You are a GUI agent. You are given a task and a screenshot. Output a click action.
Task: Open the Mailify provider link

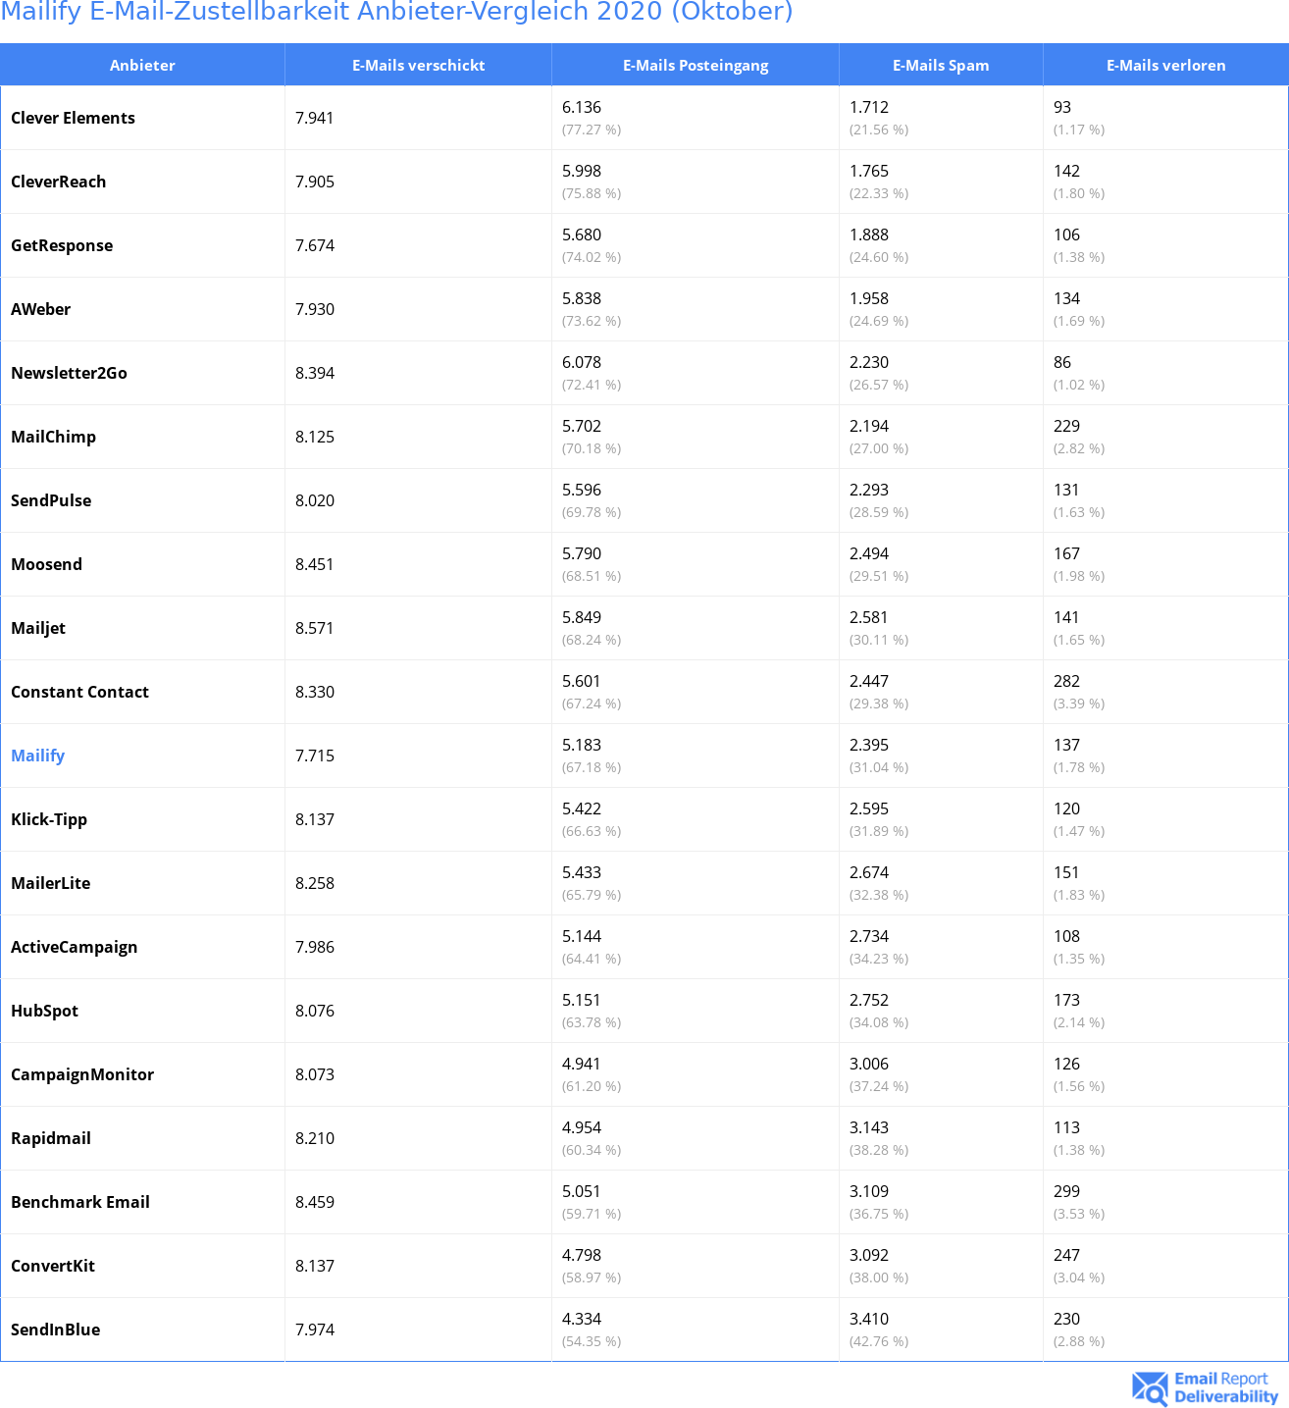pyautogui.click(x=37, y=756)
